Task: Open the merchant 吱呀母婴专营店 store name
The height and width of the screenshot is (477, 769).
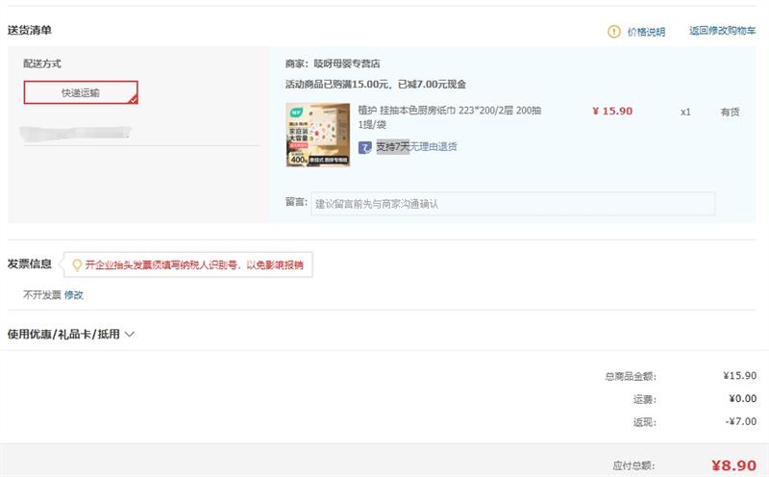Action: click(347, 63)
